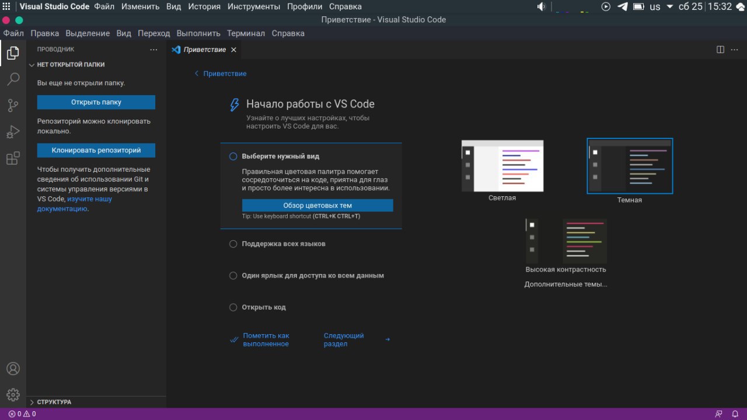Click Пометить как выполненное link
Screen dimensions: 747x420
[266, 339]
